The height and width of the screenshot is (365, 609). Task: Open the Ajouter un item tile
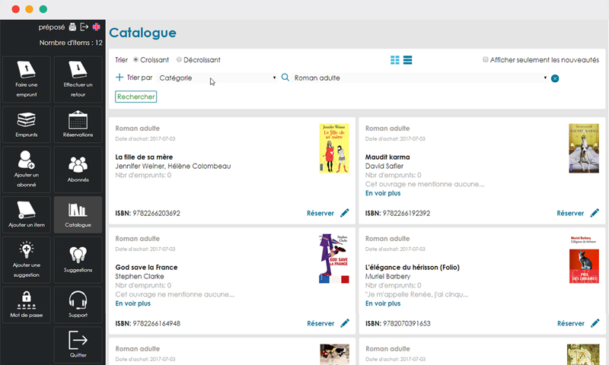tap(27, 214)
